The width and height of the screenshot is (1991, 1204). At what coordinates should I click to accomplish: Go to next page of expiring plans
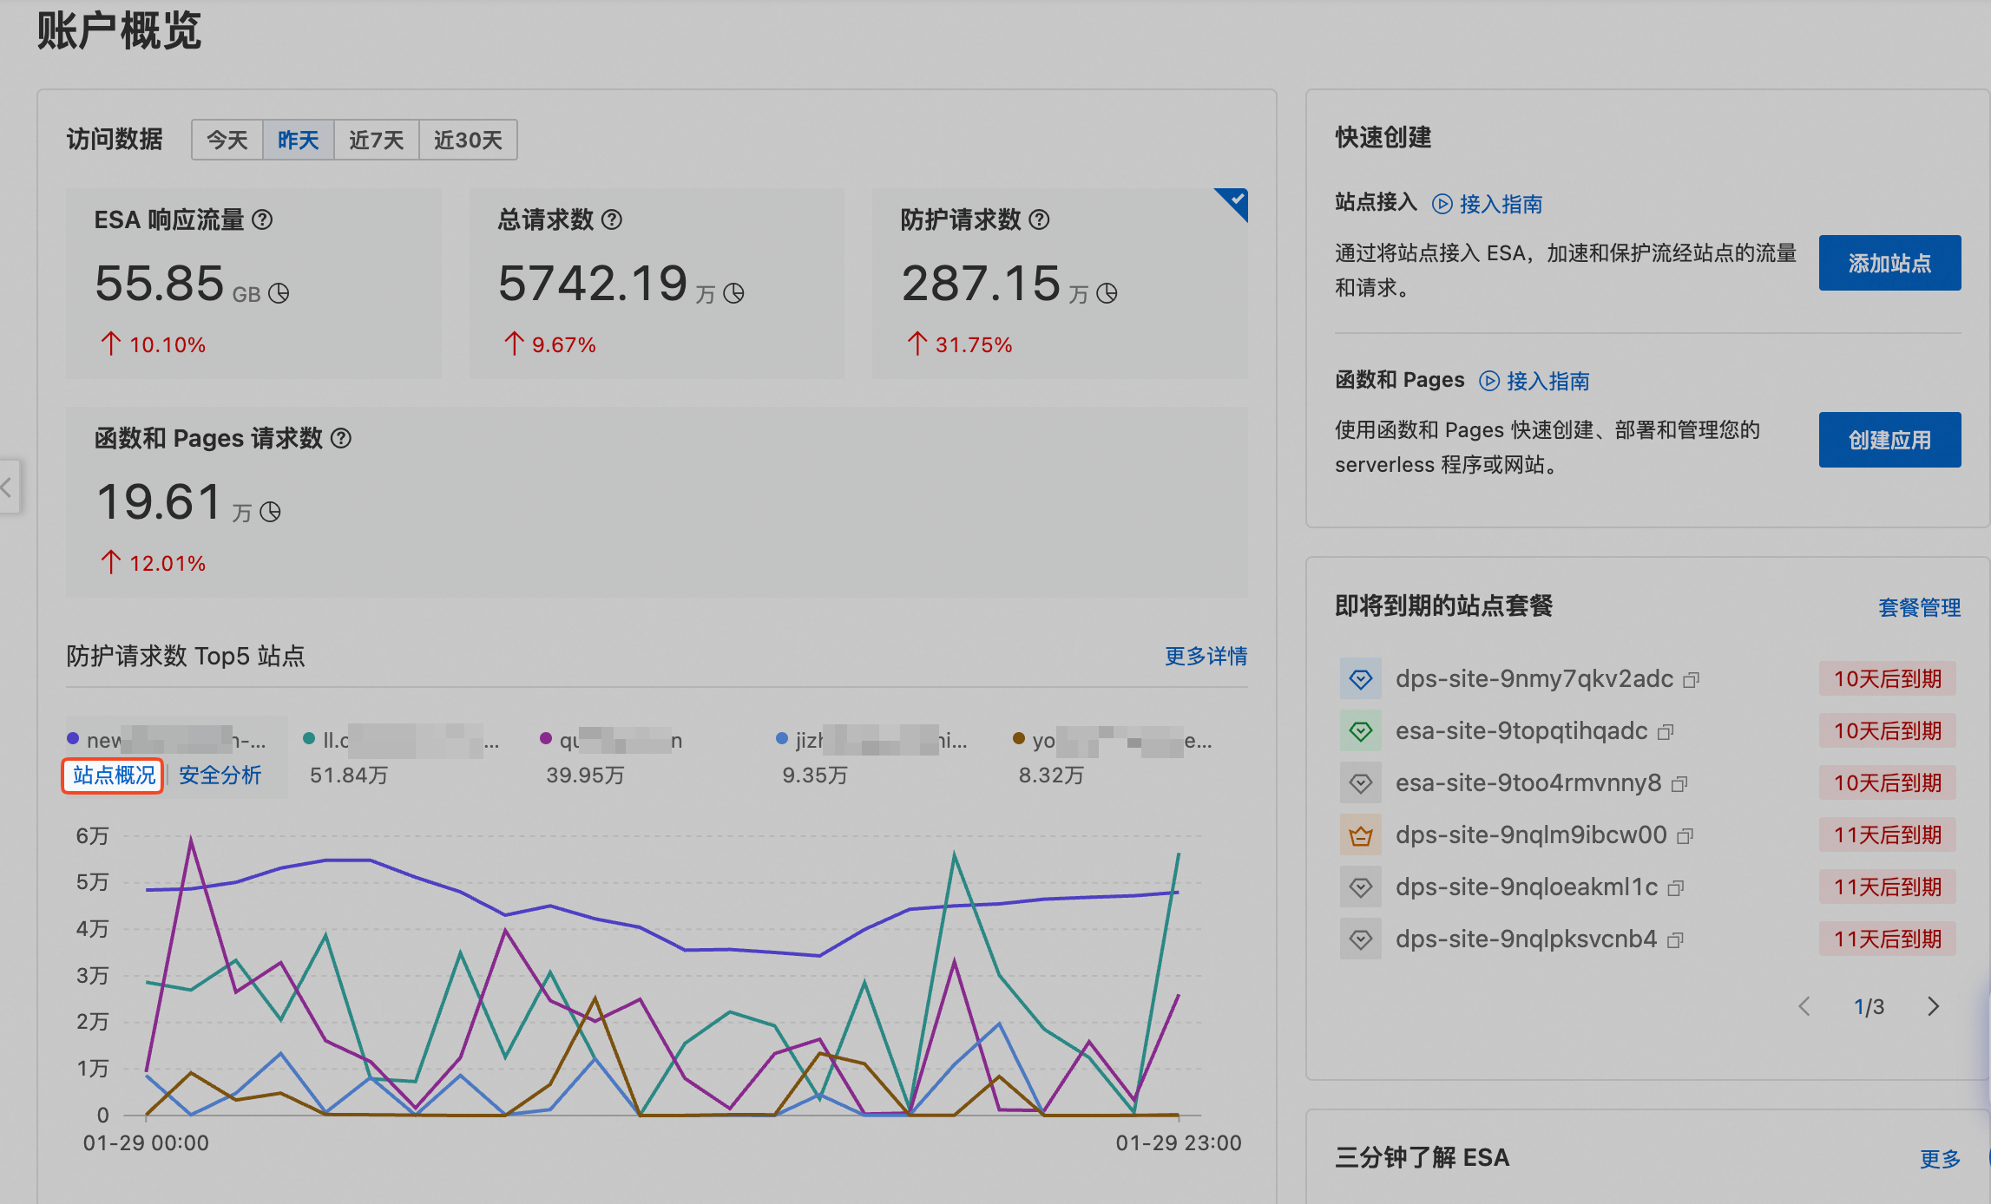(x=1933, y=1006)
